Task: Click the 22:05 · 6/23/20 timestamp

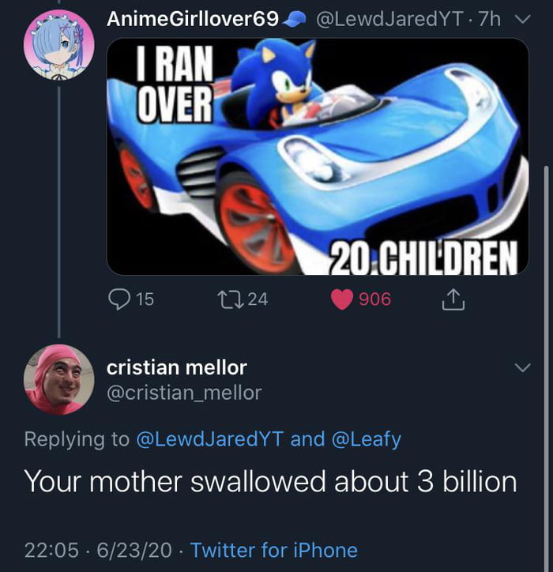Action: pos(97,550)
